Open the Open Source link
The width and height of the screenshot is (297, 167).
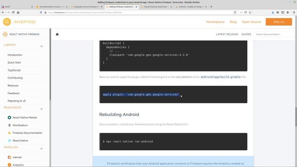click(252, 22)
